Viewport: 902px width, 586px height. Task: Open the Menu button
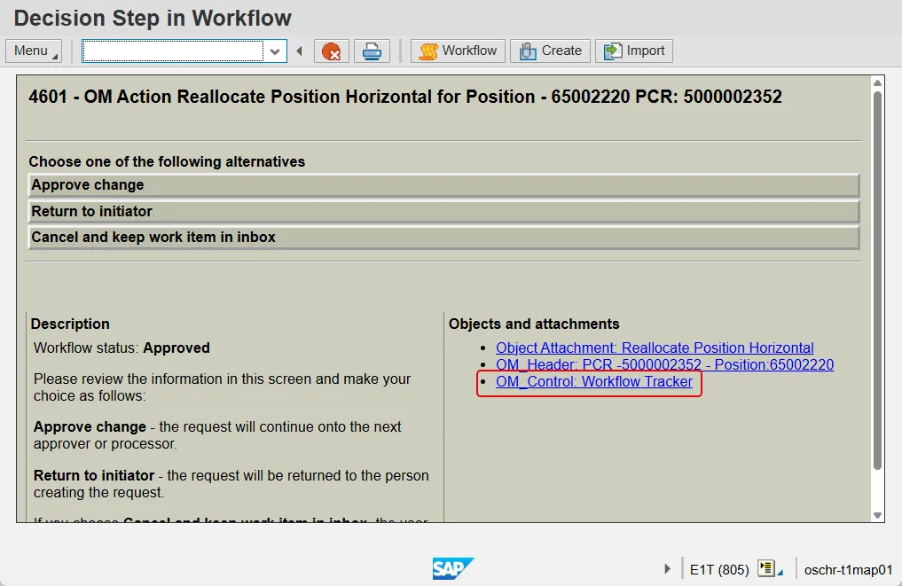(x=34, y=51)
